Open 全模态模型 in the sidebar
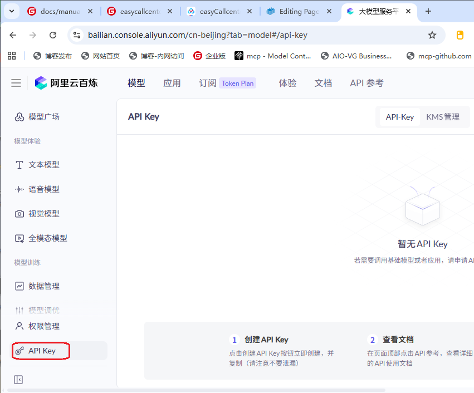474x393 pixels. 58,238
